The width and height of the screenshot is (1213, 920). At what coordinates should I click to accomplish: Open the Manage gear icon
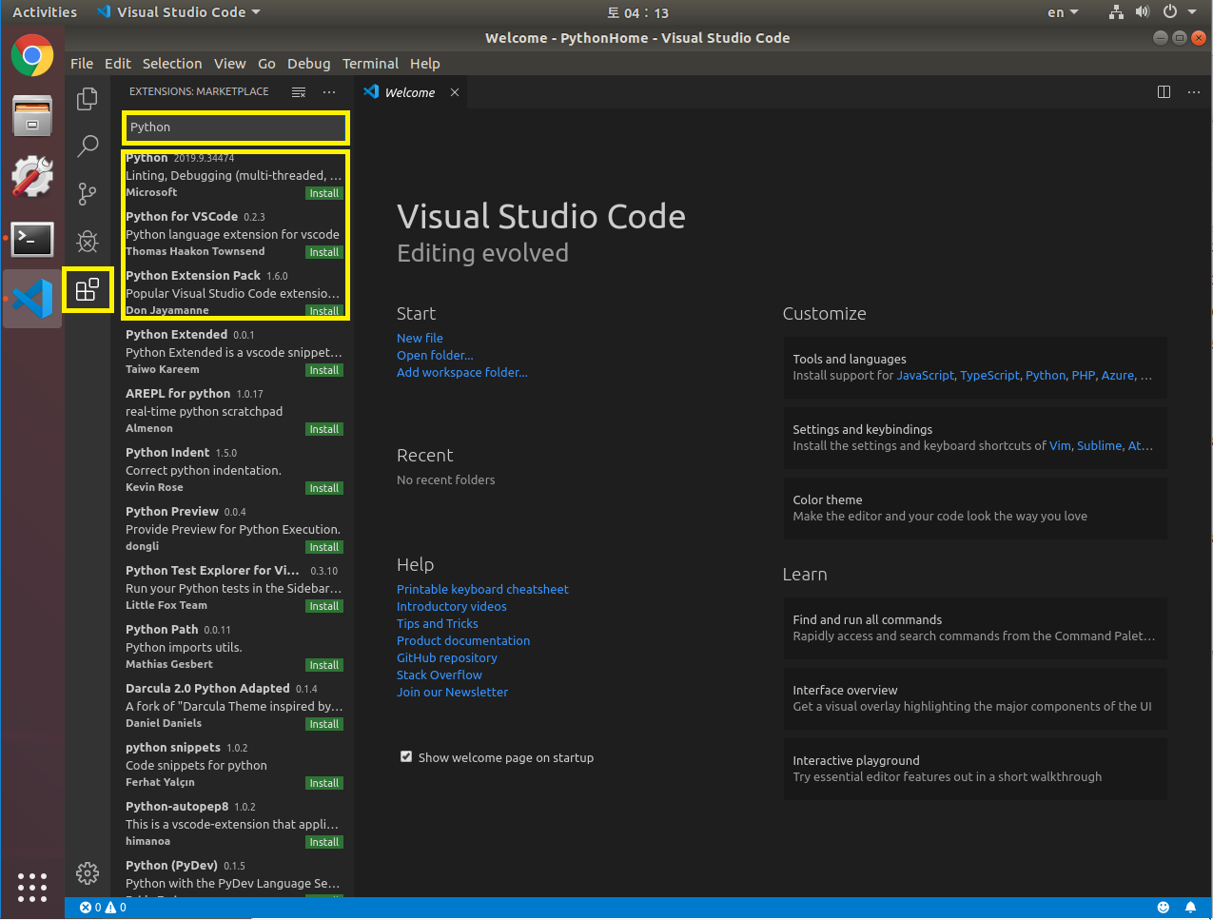tap(88, 872)
